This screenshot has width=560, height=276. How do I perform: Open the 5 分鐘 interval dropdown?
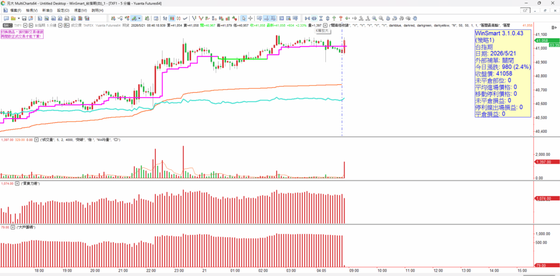point(60,25)
